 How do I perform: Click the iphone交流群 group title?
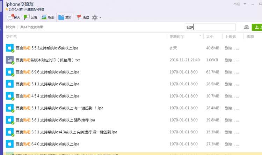(20, 4)
